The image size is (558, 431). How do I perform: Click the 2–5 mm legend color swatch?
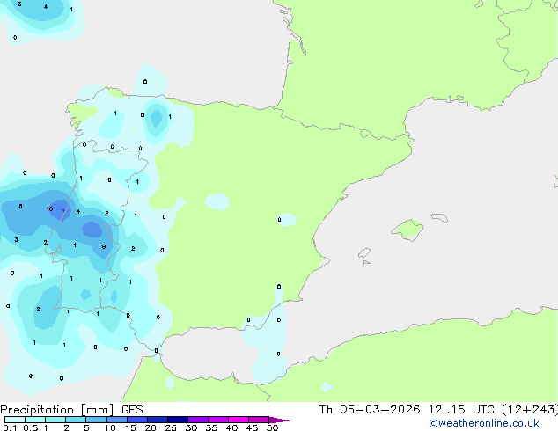(x=76, y=420)
